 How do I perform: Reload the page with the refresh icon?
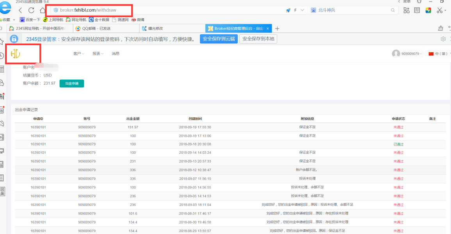click(x=31, y=10)
